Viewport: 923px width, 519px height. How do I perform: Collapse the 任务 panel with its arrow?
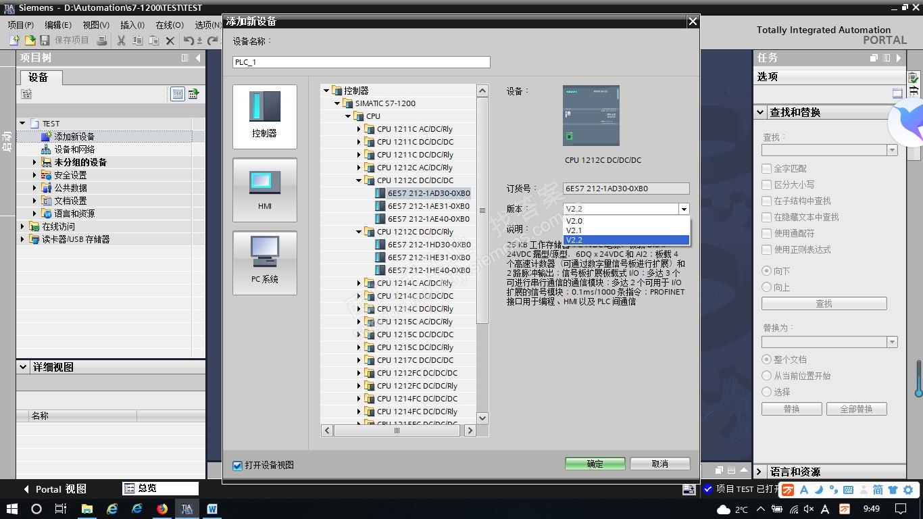click(899, 58)
